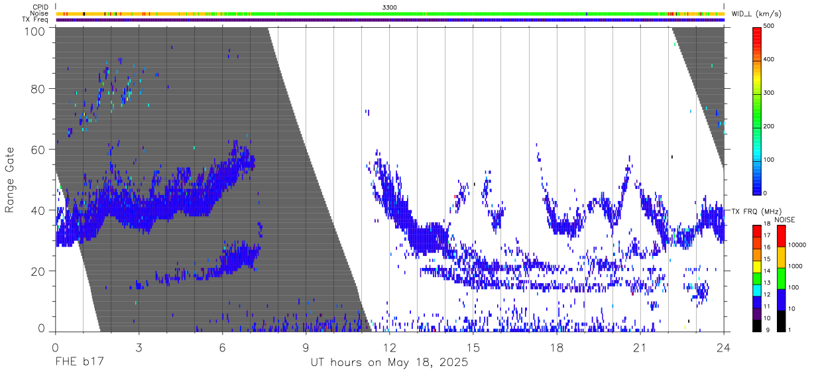Screen dimensions: 814x376
Task: Click the '1000' label on noise legend
Action: coord(796,266)
